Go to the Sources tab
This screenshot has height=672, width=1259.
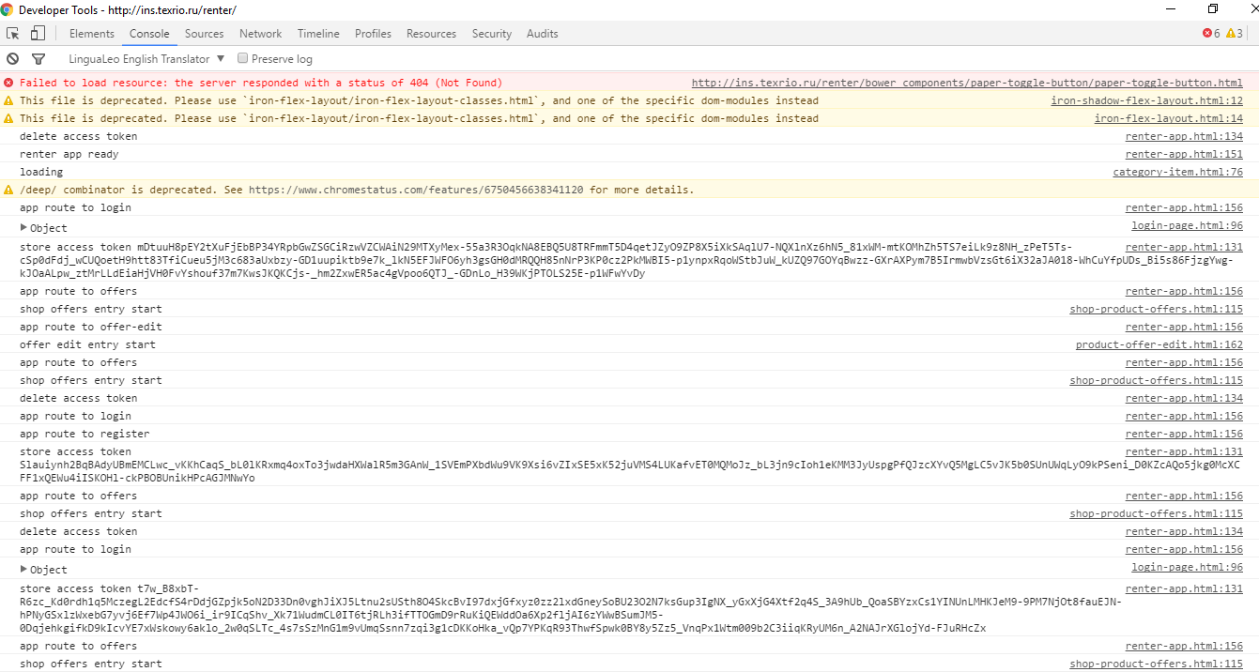[x=204, y=34]
